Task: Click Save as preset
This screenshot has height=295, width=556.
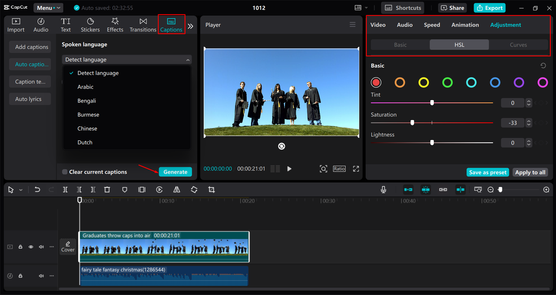Action: [x=488, y=172]
